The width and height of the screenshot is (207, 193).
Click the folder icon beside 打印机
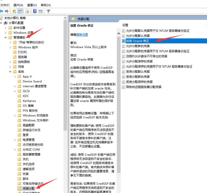click(15, 52)
